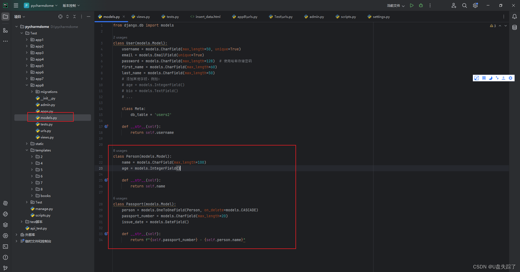The image size is (520, 272).
Task: Click the override gutter icon on line 33
Action: pos(106,234)
